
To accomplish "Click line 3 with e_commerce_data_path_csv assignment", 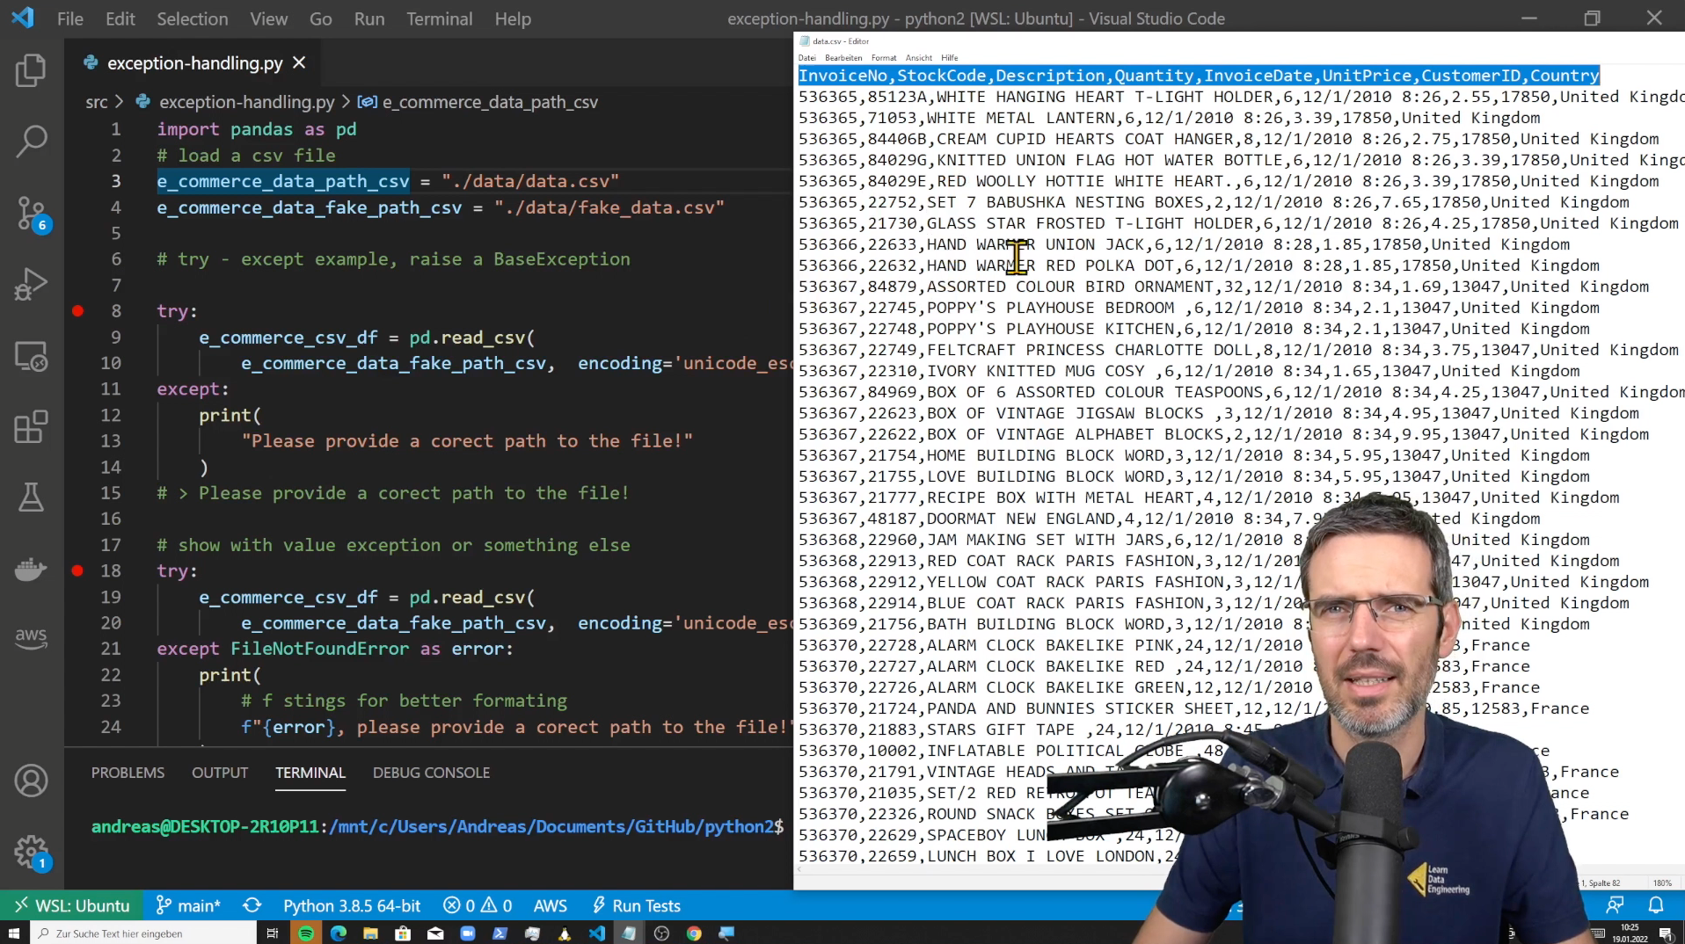I will (388, 181).
